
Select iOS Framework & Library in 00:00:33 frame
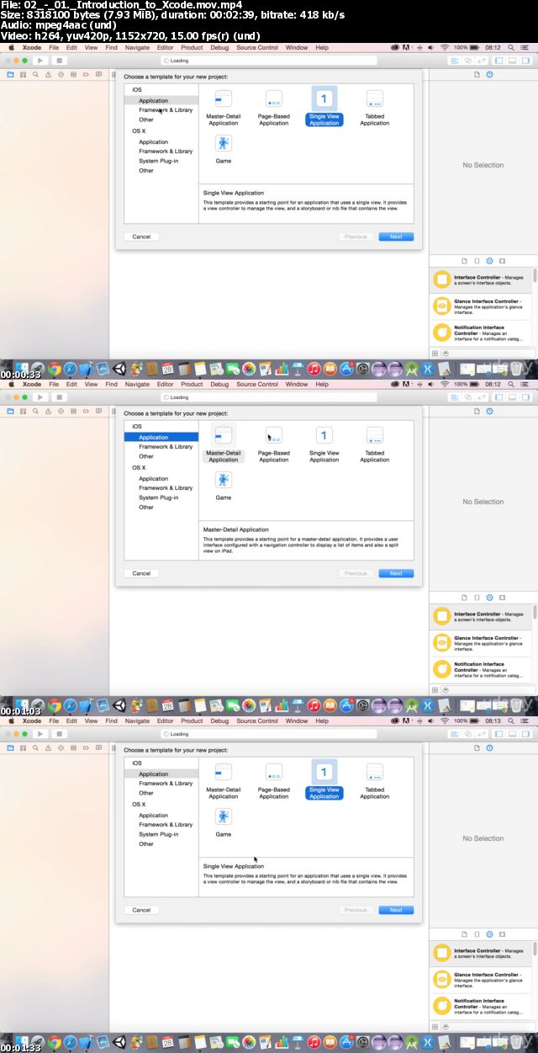coord(166,110)
